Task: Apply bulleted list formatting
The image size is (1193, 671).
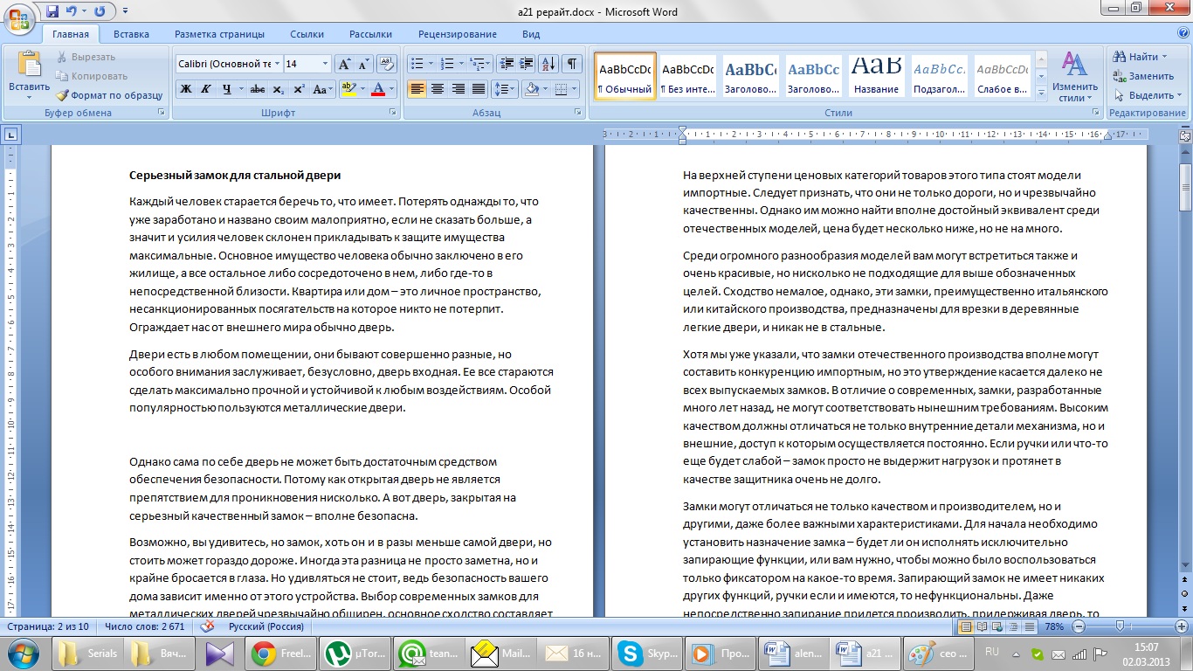Action: point(417,64)
